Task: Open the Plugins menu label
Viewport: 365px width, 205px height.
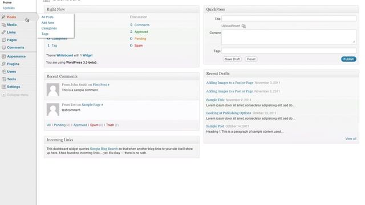Action: tap(13, 64)
